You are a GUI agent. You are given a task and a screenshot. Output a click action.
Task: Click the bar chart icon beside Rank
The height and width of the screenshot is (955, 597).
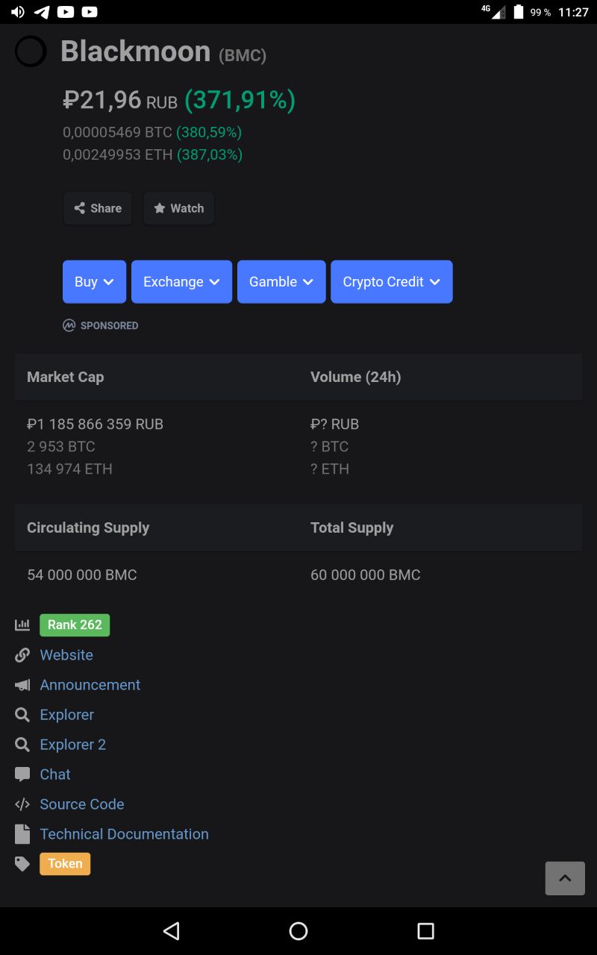[22, 625]
